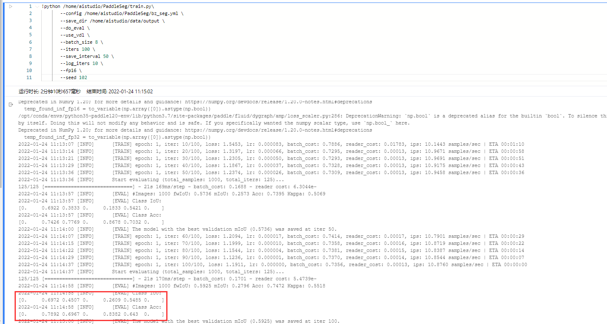This screenshot has height=324, width=607.
Task: Toggle the cell output collapse icon
Action: point(11,105)
